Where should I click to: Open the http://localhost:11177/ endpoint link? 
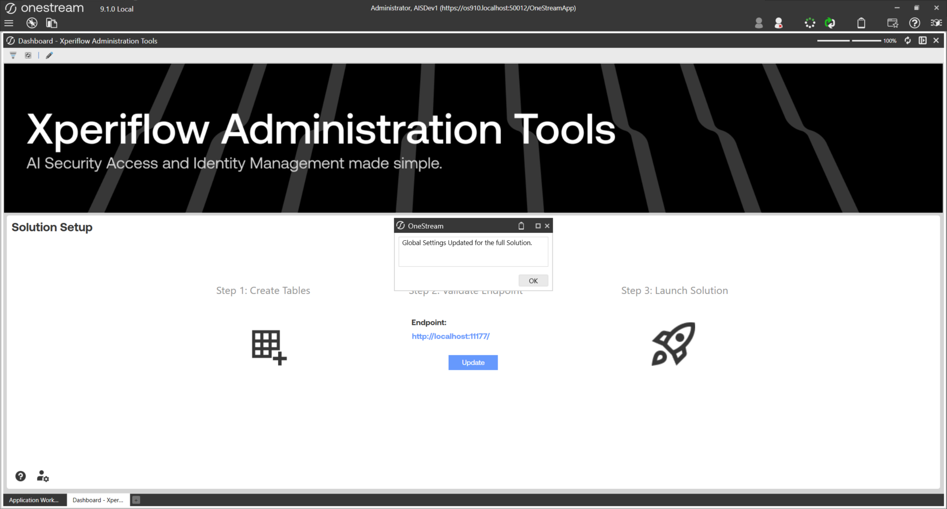pyautogui.click(x=450, y=336)
